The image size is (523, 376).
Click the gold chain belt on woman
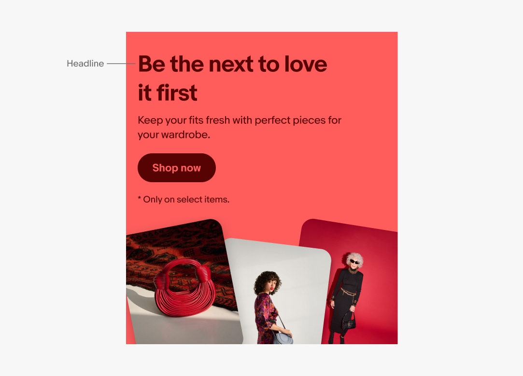349,294
